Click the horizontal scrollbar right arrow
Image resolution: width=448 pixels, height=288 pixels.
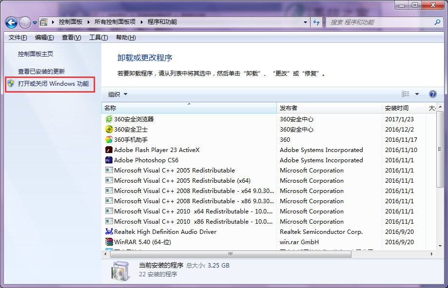pyautogui.click(x=432, y=254)
